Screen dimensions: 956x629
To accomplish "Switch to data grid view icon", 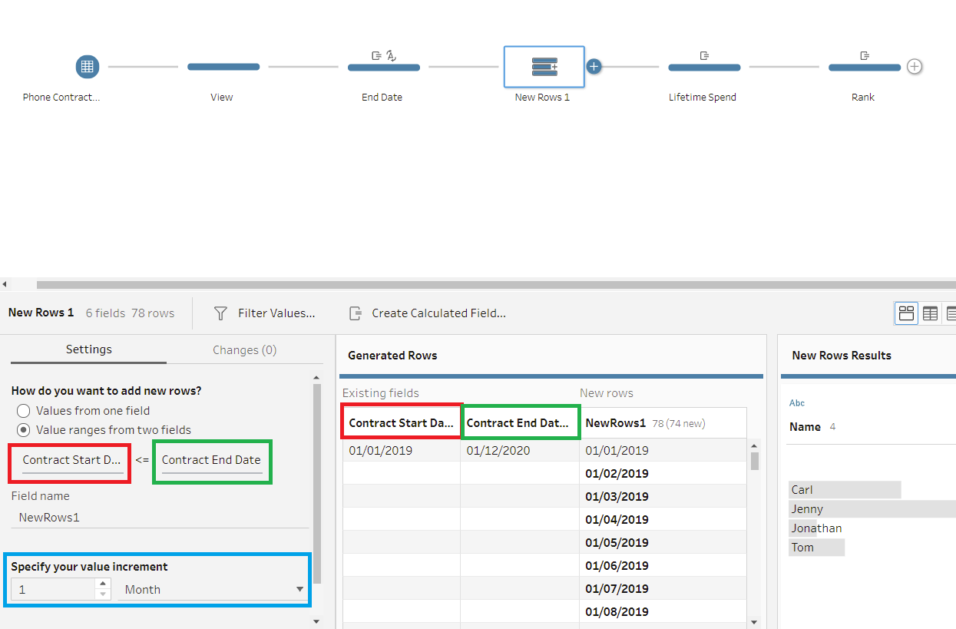I will pyautogui.click(x=930, y=313).
